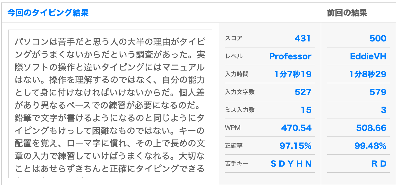Select the current score value 431
Screen dimensions: 397x185
303,38
